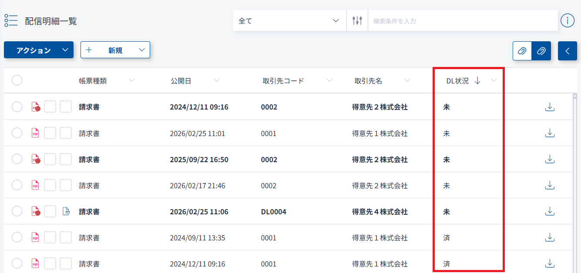
Task: Open PDF icon for 2025/09/22 16:50 row
Action: tap(36, 160)
